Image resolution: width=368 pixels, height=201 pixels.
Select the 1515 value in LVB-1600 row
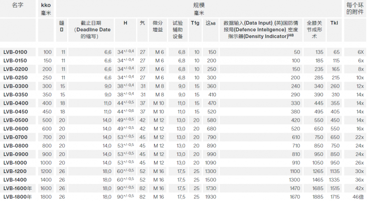click(335, 188)
